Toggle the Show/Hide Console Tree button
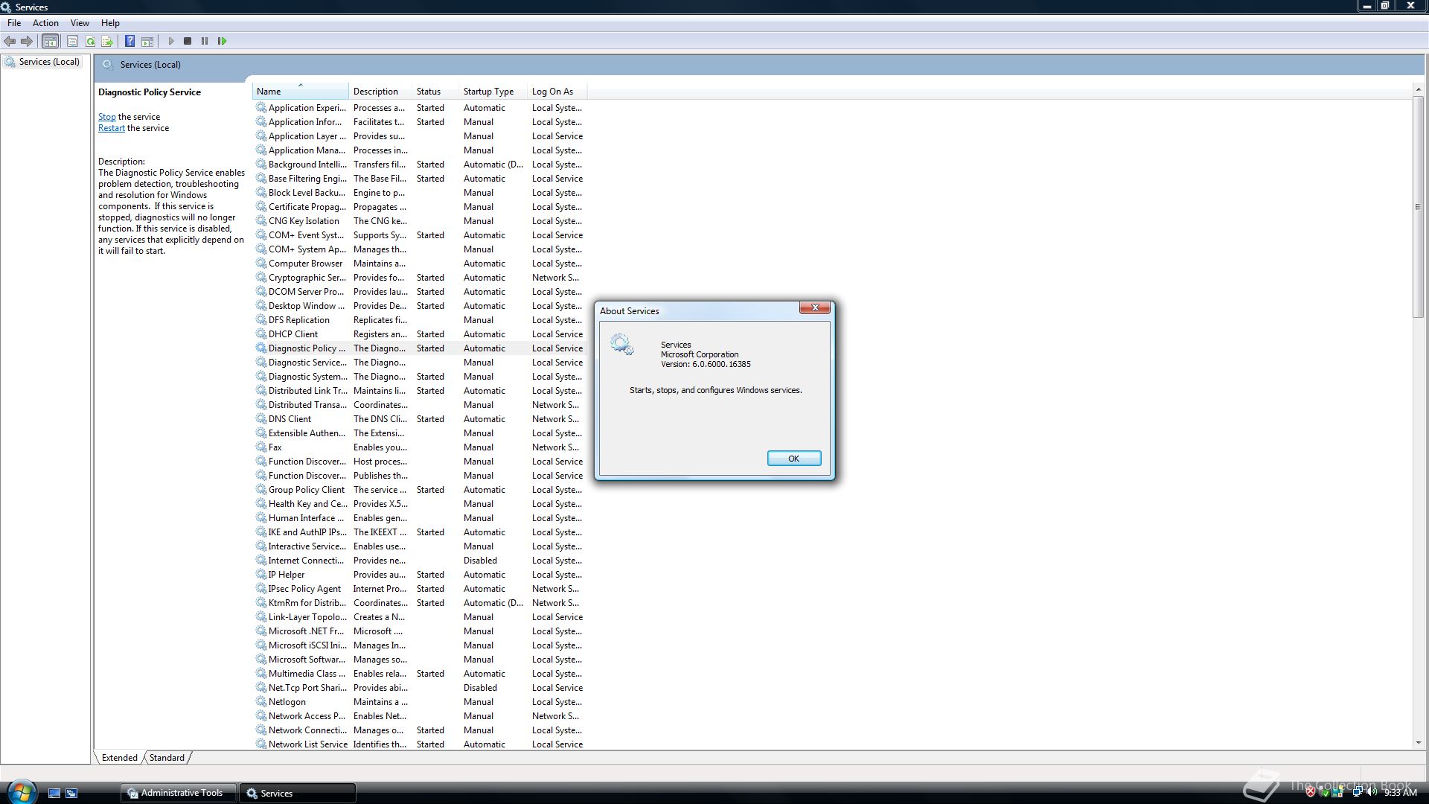Screen dimensions: 1429x804 [50, 41]
